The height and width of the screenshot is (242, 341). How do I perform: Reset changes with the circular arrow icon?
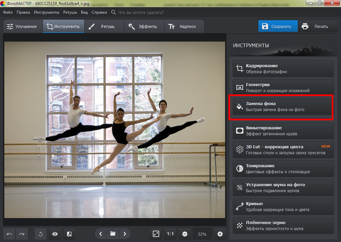point(41,234)
